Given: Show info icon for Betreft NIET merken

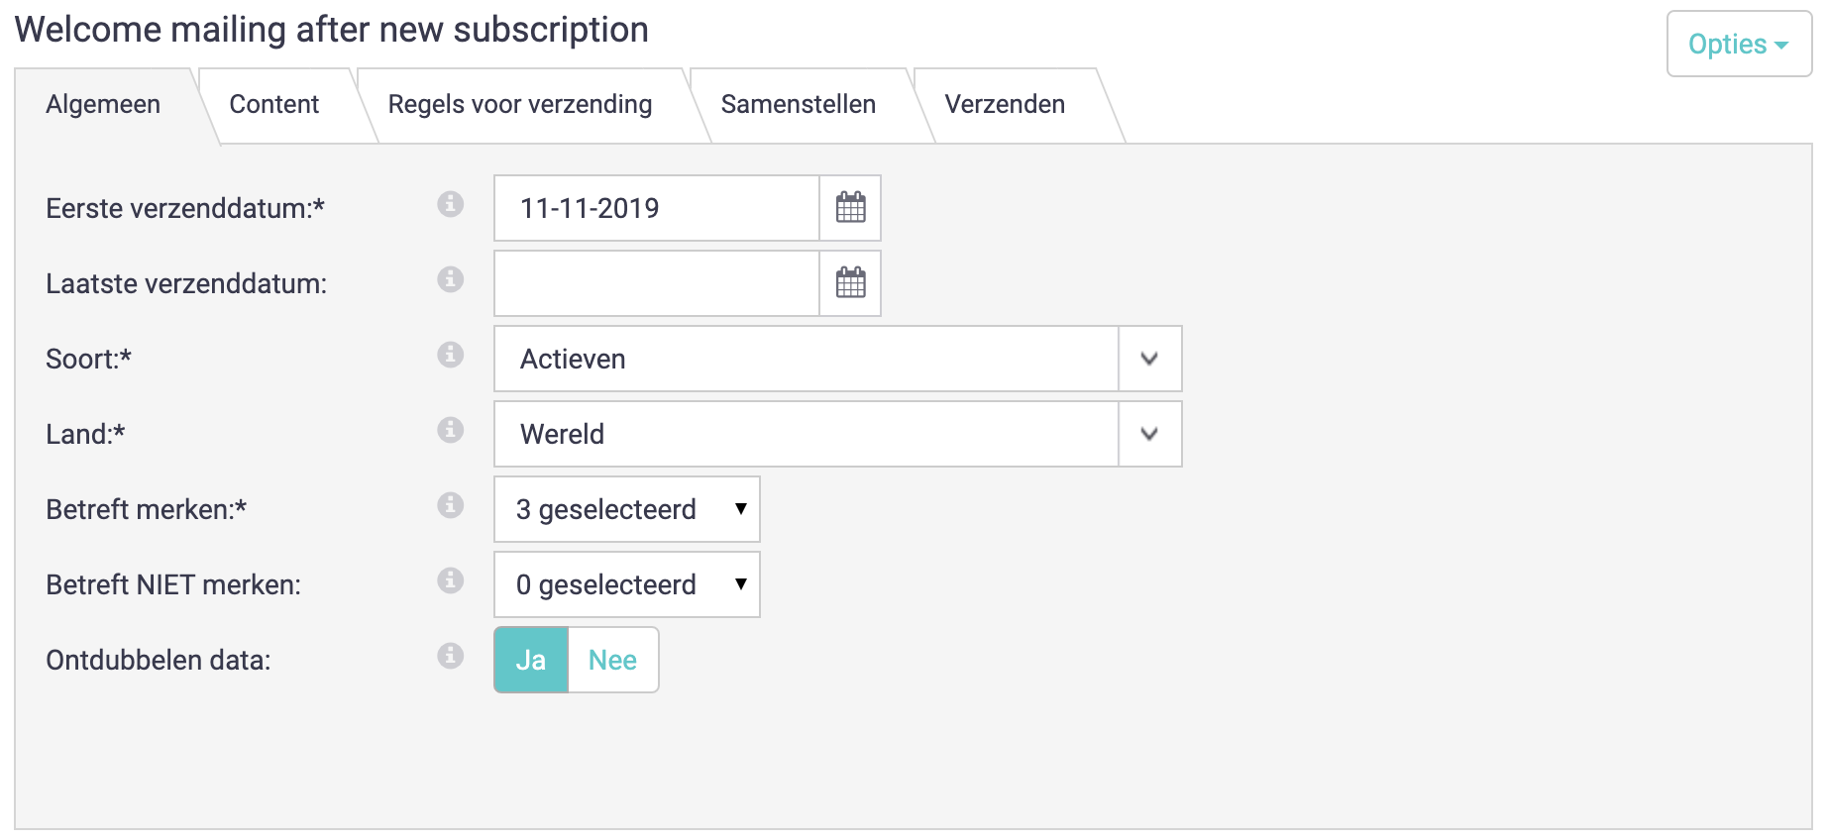Looking at the screenshot, I should pos(451,580).
